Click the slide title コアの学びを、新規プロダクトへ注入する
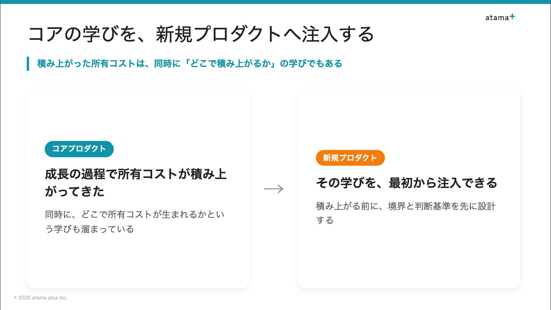This screenshot has width=551, height=310. point(201,34)
